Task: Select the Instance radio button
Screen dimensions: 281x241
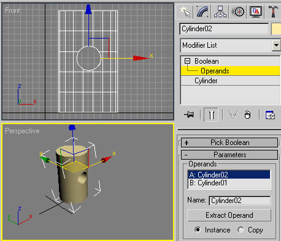Action: point(198,229)
